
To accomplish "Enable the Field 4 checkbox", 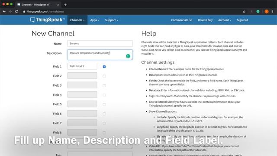I will 104,95.
